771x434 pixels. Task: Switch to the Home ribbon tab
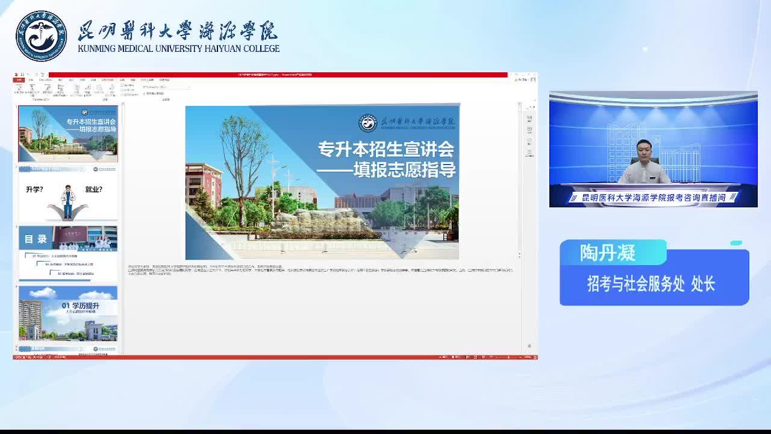pos(31,80)
